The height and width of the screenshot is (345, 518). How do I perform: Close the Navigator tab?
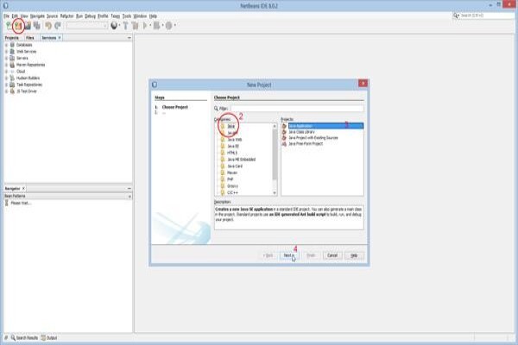tap(23, 189)
